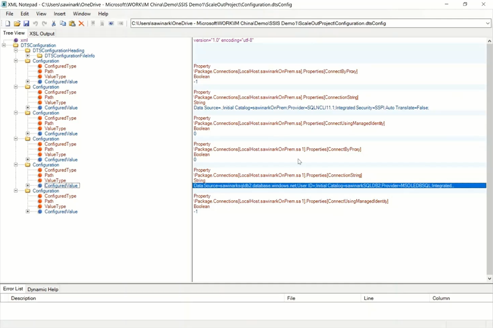Nudge the selected node right
The height and width of the screenshot is (328, 493).
click(x=120, y=24)
